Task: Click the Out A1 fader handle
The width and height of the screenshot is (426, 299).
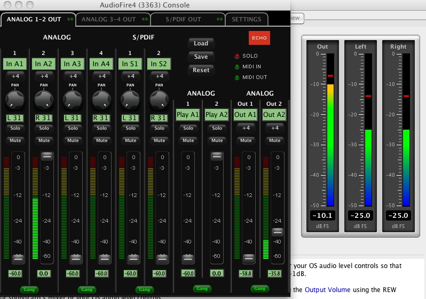Action: point(249,258)
